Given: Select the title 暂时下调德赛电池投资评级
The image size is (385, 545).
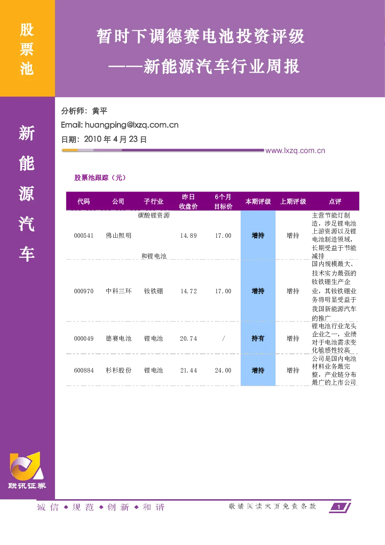Looking at the screenshot, I should tap(201, 37).
